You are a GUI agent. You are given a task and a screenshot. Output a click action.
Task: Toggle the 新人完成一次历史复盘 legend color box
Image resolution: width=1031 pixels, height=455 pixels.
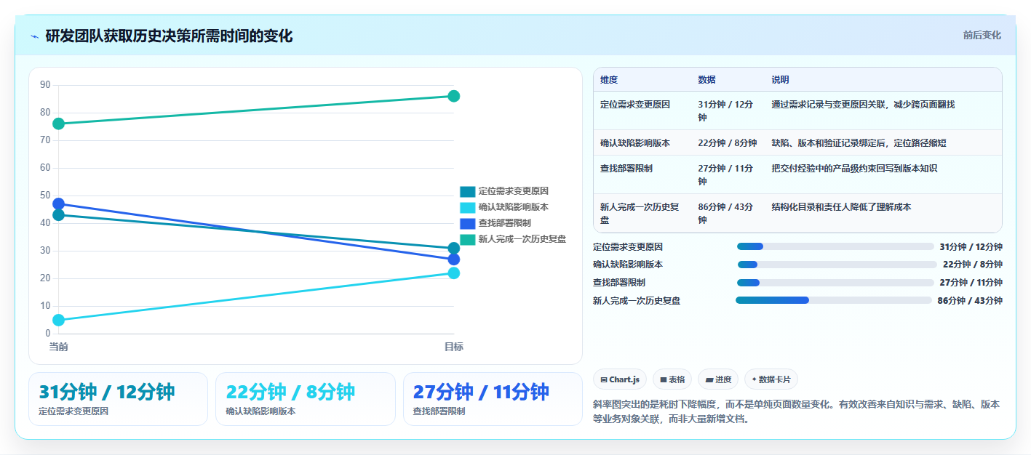click(x=468, y=239)
